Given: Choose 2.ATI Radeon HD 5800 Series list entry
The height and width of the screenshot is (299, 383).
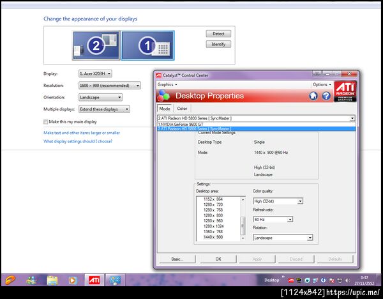Looking at the screenshot, I should click(256, 128).
